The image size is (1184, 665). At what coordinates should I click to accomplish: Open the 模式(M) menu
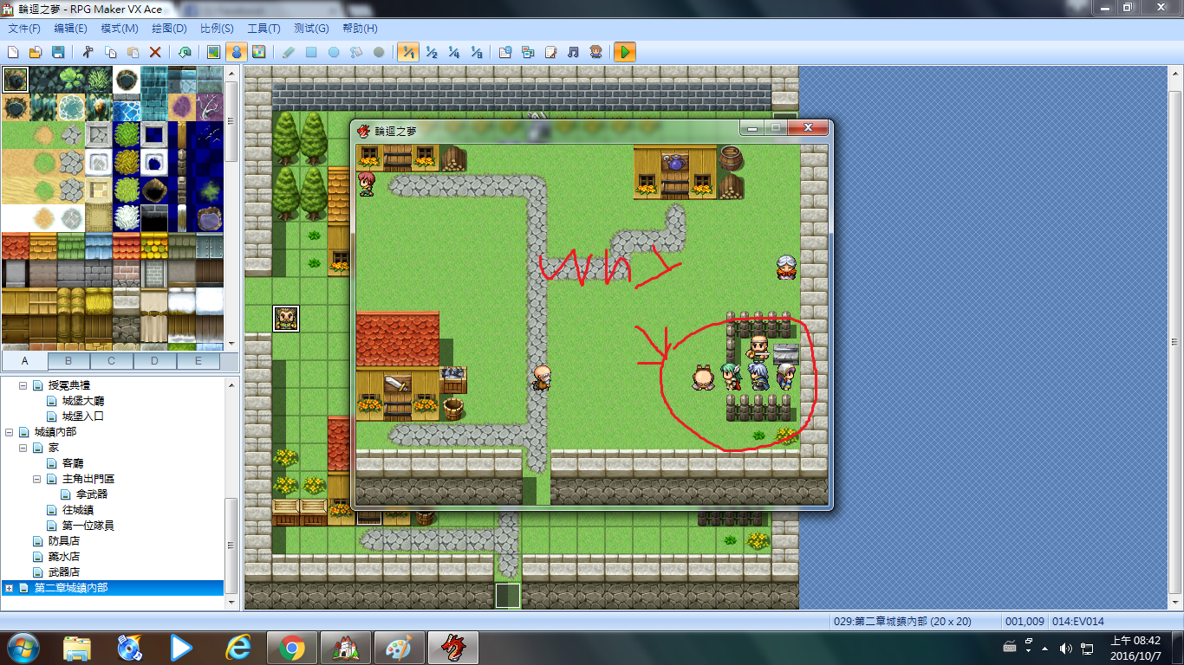pyautogui.click(x=120, y=29)
